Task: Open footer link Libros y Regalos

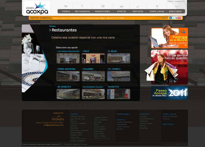Action: point(100,120)
